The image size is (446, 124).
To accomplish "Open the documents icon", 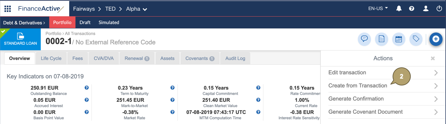I will pos(381,39).
